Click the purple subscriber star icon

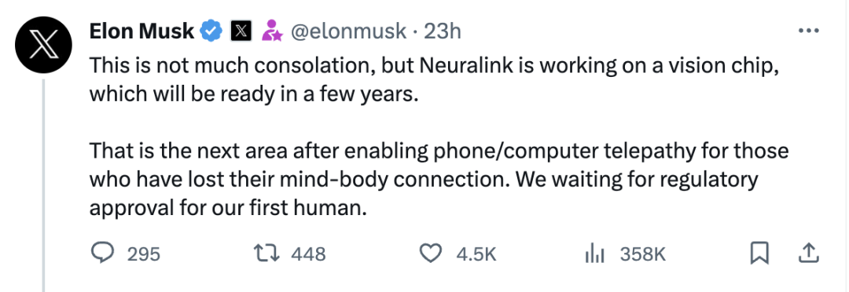coord(272,32)
